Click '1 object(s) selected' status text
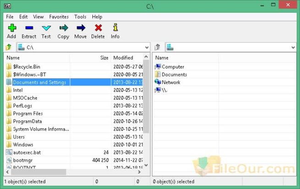The image size is (300, 189). 25,181
